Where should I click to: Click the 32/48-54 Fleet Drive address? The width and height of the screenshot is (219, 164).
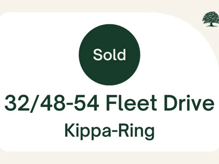point(109,103)
